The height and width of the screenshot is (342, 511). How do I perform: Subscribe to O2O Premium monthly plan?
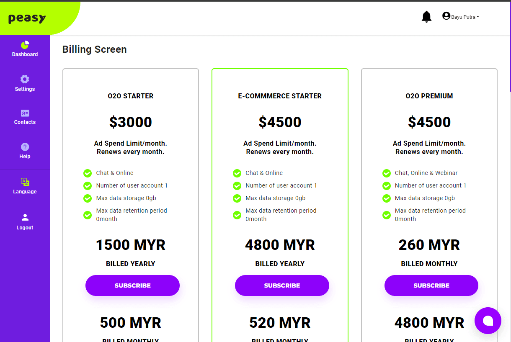pyautogui.click(x=431, y=285)
